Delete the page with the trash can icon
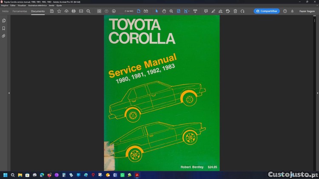Viewport: 319px width, 179px height. point(235,11)
